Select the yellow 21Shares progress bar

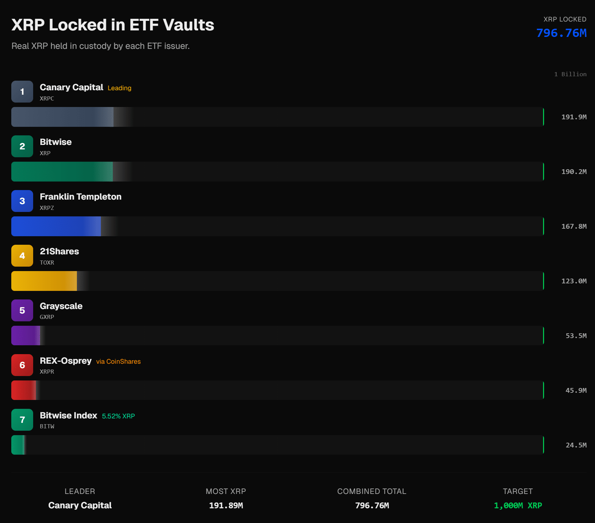pyautogui.click(x=278, y=281)
